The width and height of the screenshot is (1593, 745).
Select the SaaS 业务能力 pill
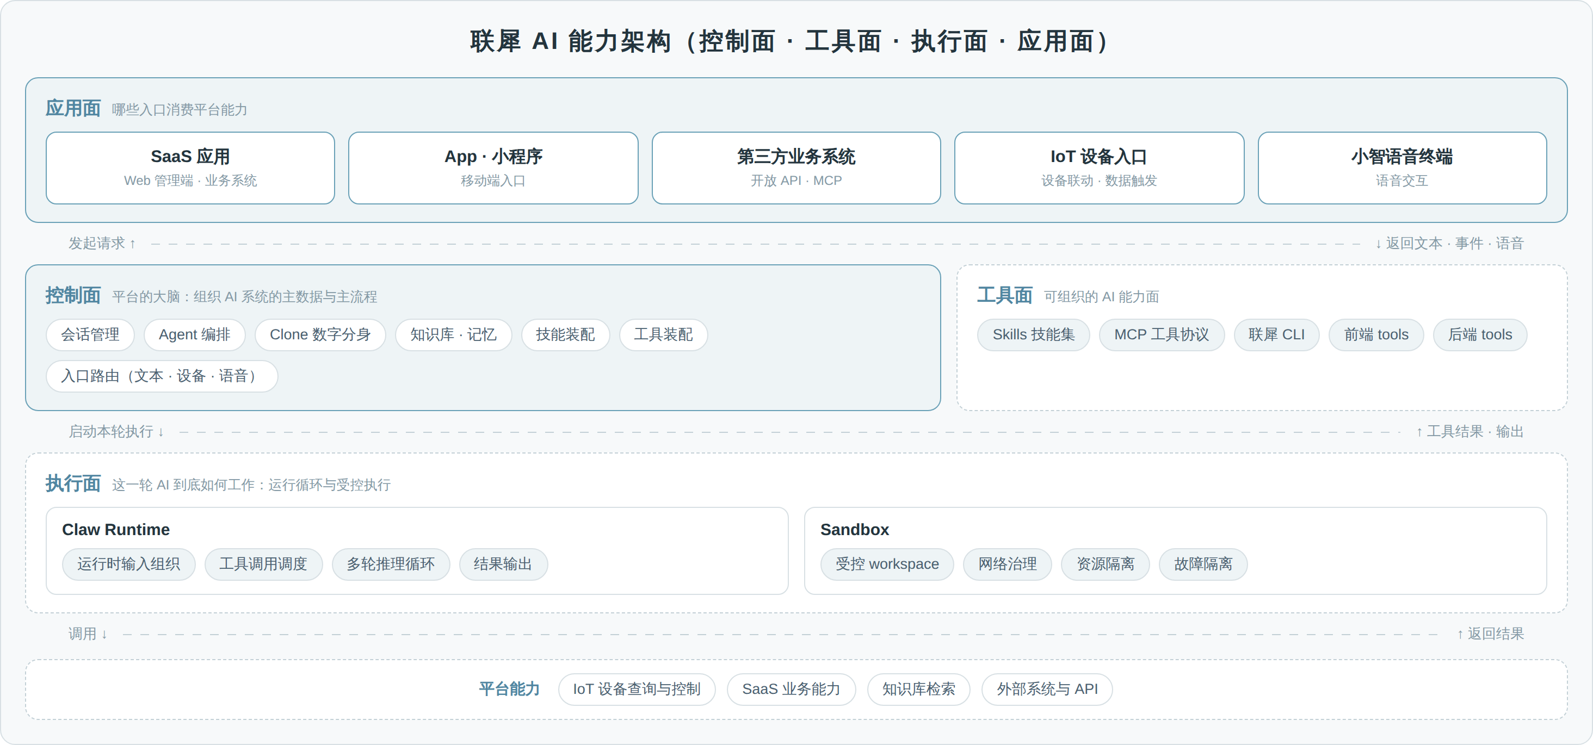pyautogui.click(x=791, y=689)
